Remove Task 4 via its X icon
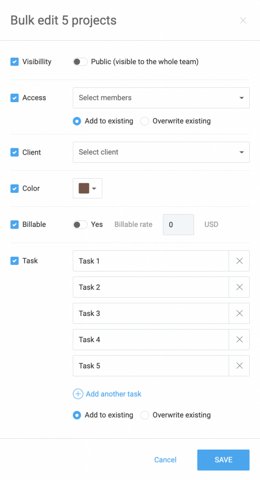Viewport: 260px width, 480px height. [239, 339]
